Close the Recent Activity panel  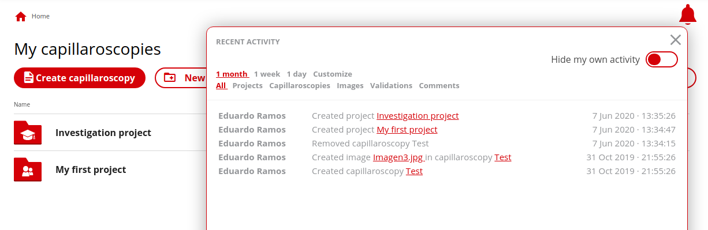676,40
